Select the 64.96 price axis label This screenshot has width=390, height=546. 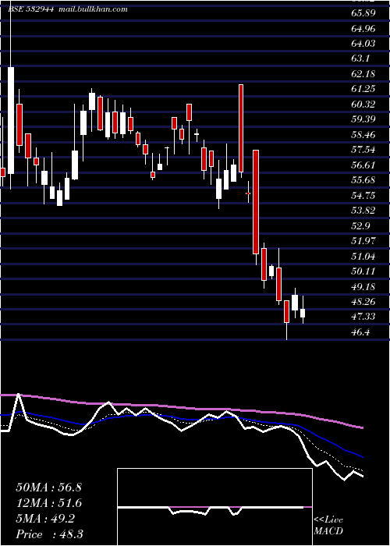click(x=363, y=29)
